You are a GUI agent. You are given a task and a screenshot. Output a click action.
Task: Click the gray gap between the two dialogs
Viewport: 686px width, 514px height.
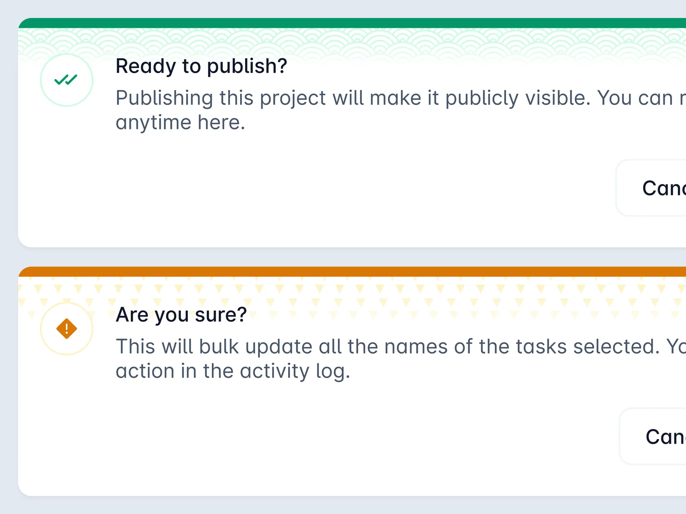pos(343,257)
